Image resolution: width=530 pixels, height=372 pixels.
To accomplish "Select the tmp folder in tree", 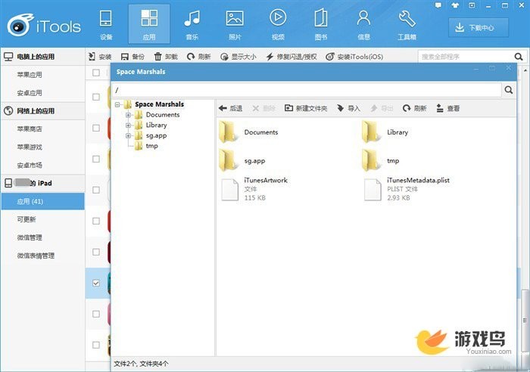I will [151, 146].
